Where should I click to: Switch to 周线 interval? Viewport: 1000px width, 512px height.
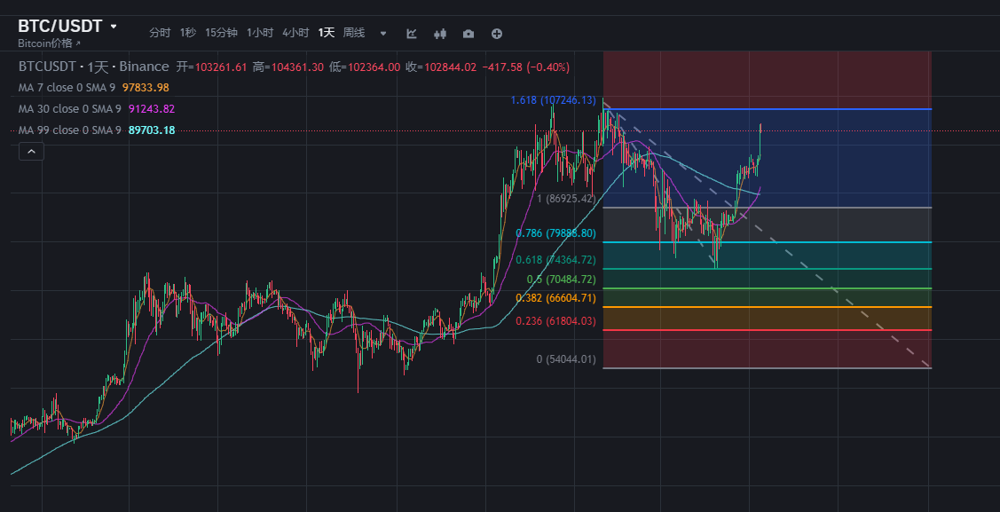[x=354, y=33]
